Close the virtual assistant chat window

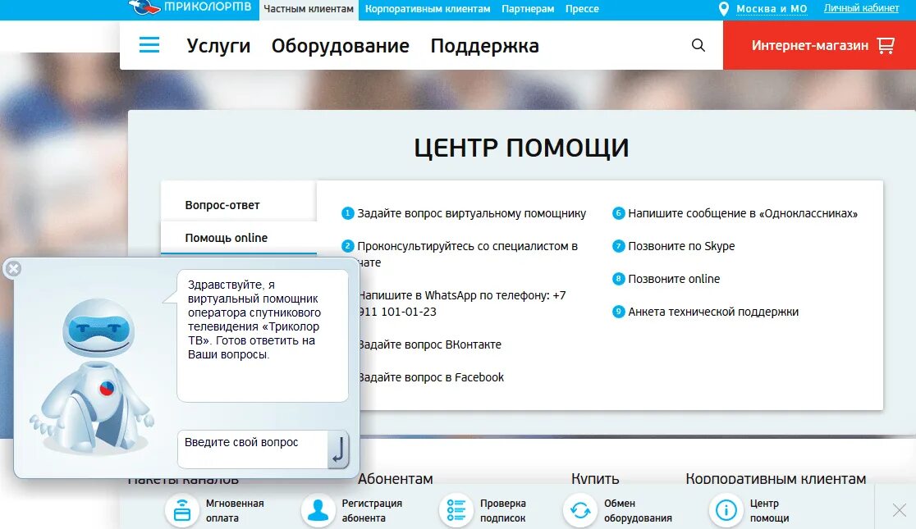(x=12, y=268)
